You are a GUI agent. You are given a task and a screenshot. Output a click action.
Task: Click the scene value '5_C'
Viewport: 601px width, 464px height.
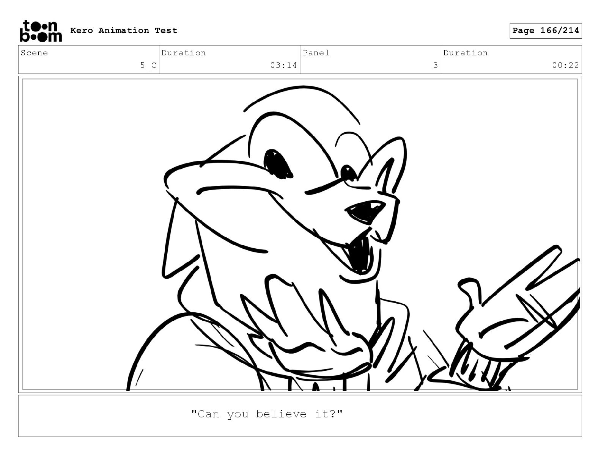[x=148, y=66]
